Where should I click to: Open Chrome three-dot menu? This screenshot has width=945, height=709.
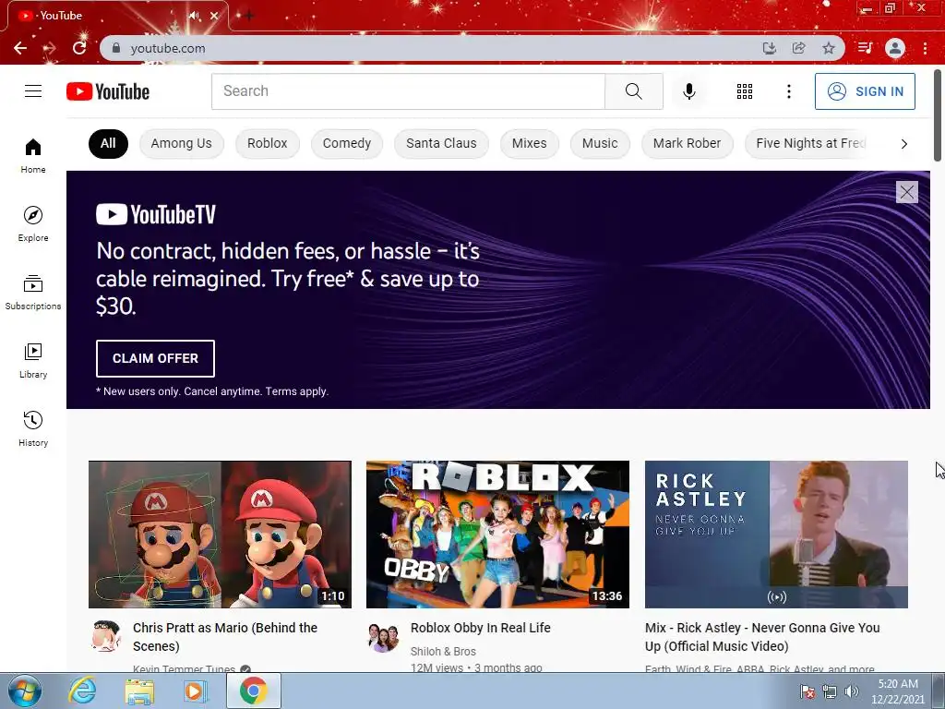click(925, 48)
